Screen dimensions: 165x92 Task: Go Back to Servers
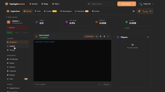click(x=12, y=17)
